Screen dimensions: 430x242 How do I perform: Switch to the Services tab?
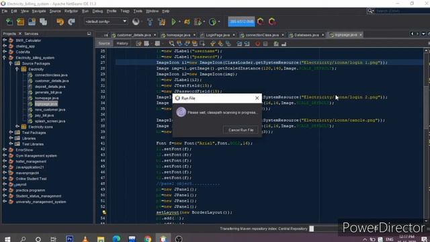coord(32,34)
